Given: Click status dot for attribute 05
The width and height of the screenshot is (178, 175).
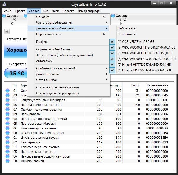Looking at the screenshot, I should tap(8, 105).
